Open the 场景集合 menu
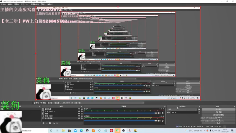Image resolution: width=236 pixels, height=133 pixels. pos(35,4)
